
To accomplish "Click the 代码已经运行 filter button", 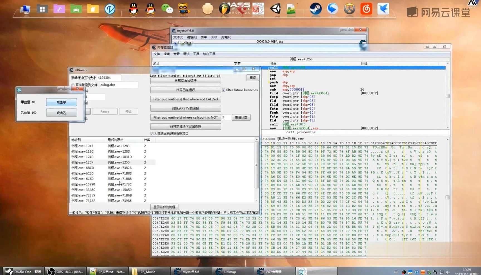I will click(185, 90).
